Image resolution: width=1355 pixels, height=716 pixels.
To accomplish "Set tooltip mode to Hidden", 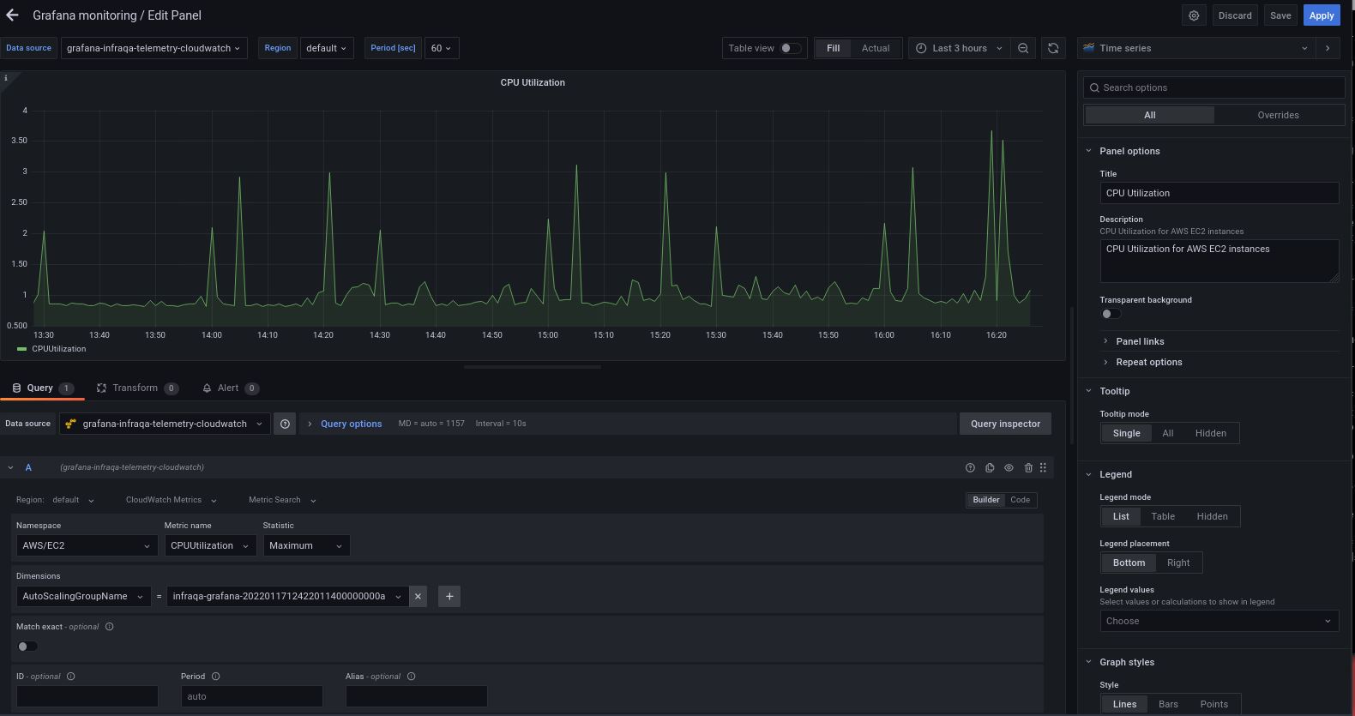I will click(x=1210, y=433).
